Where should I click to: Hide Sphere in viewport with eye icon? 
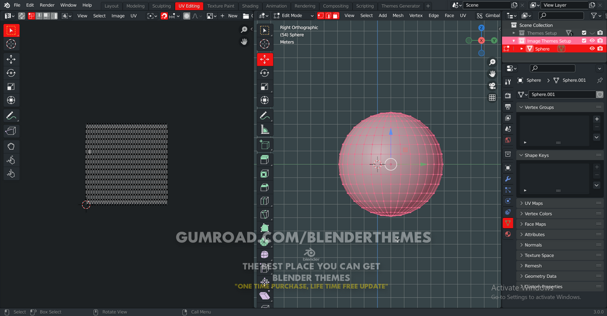[592, 49]
